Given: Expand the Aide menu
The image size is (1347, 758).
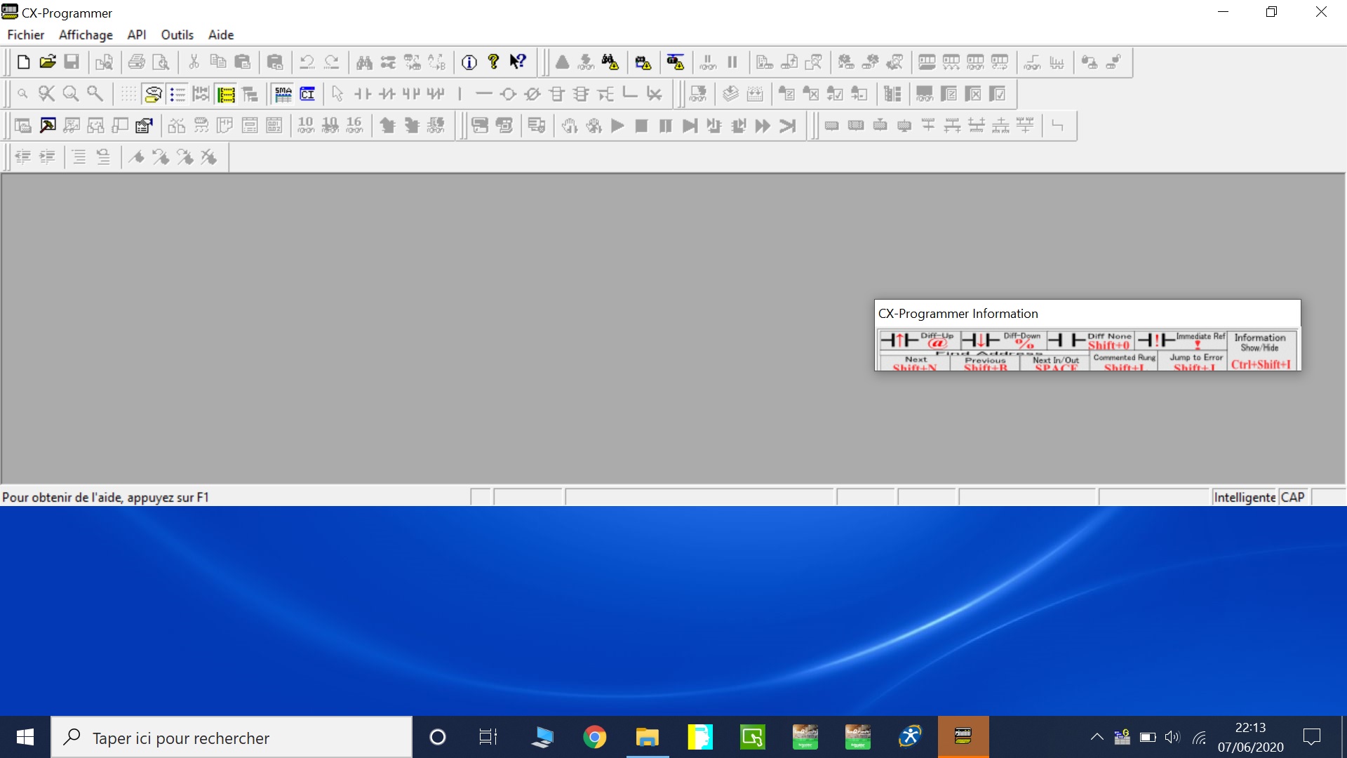Looking at the screenshot, I should [x=220, y=35].
